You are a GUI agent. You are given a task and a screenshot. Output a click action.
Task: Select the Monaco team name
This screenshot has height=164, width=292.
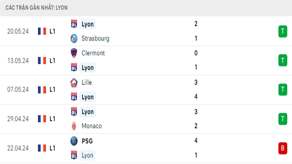point(92,126)
